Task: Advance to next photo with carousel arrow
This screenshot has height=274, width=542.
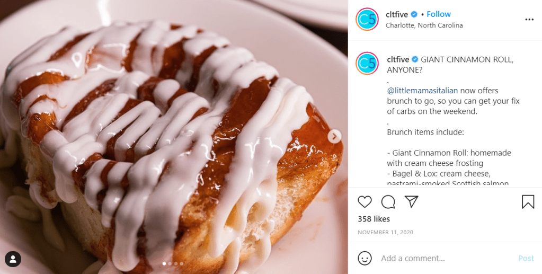Action: (x=334, y=136)
